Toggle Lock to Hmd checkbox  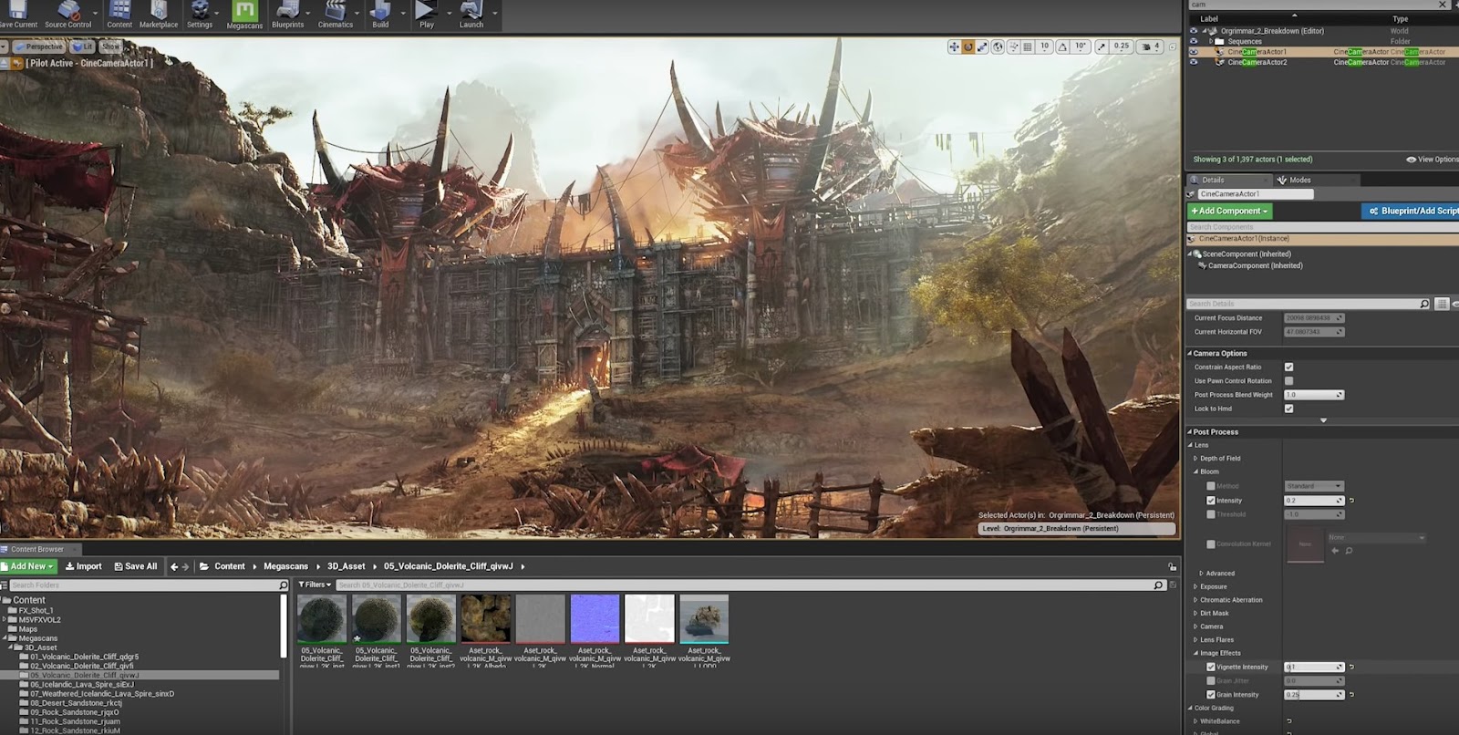[1288, 409]
